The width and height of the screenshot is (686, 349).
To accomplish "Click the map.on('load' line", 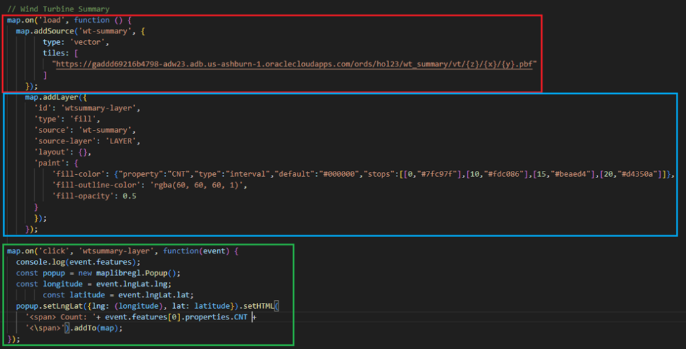I will point(69,20).
